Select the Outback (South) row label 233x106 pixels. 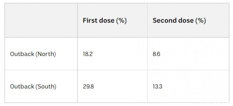pyautogui.click(x=33, y=87)
